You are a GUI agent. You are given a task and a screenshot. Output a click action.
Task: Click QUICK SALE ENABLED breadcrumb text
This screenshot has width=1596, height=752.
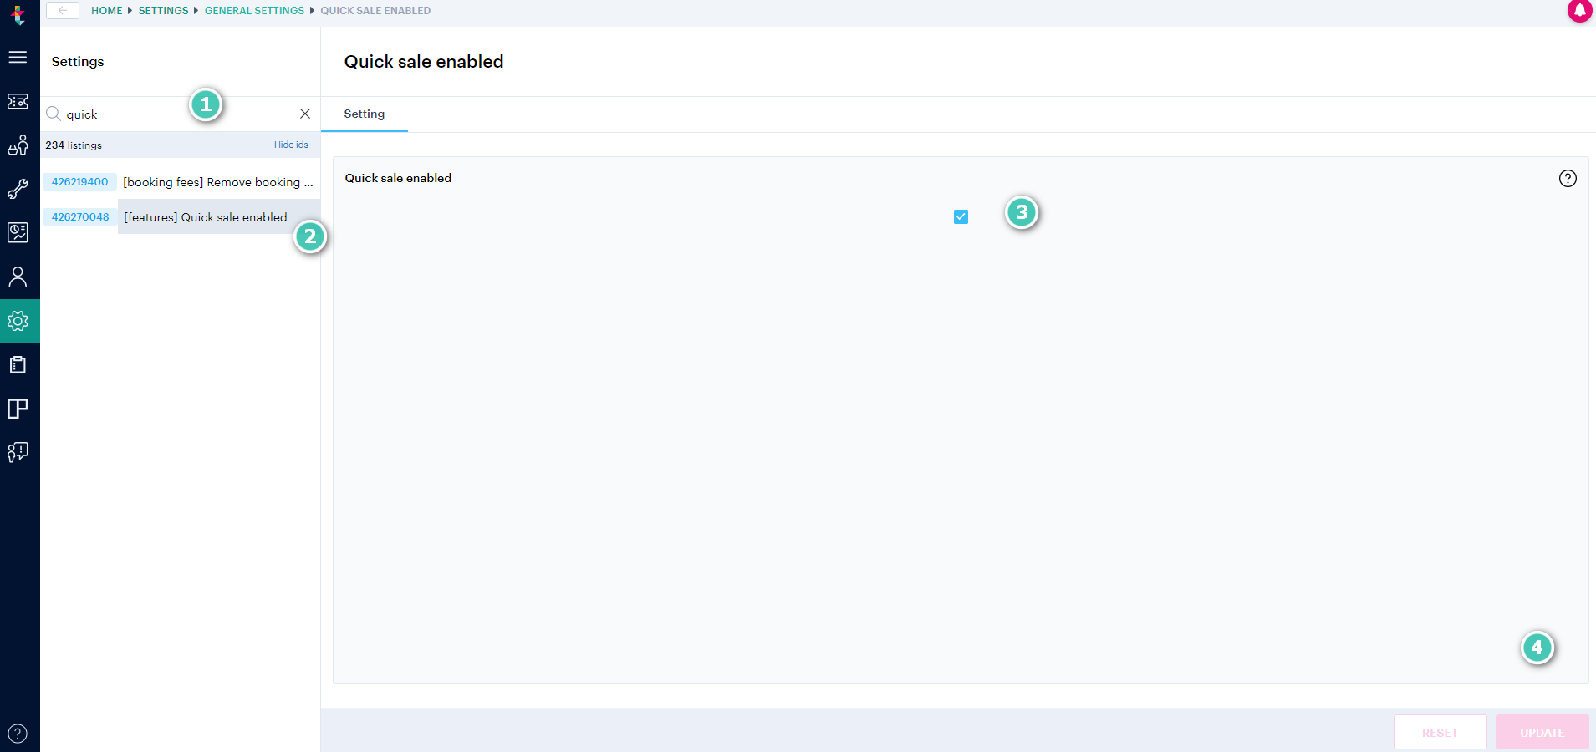(375, 11)
